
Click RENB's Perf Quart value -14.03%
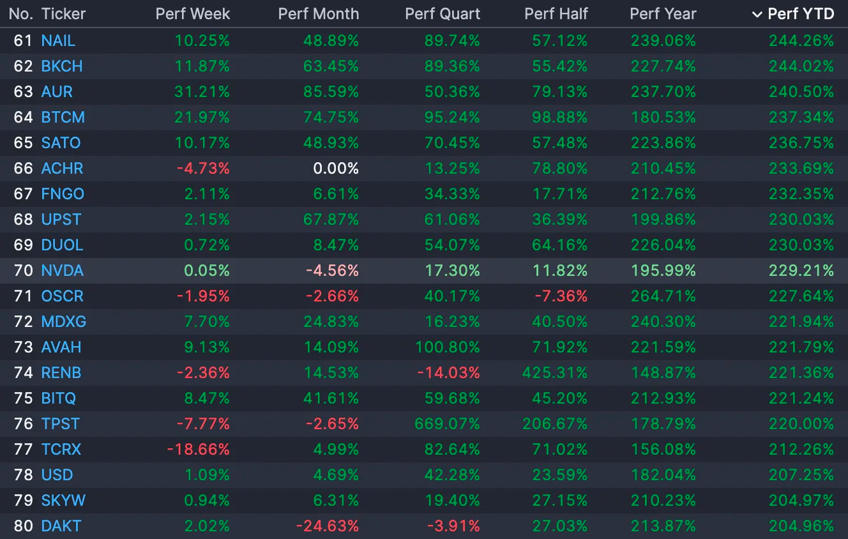pos(448,373)
